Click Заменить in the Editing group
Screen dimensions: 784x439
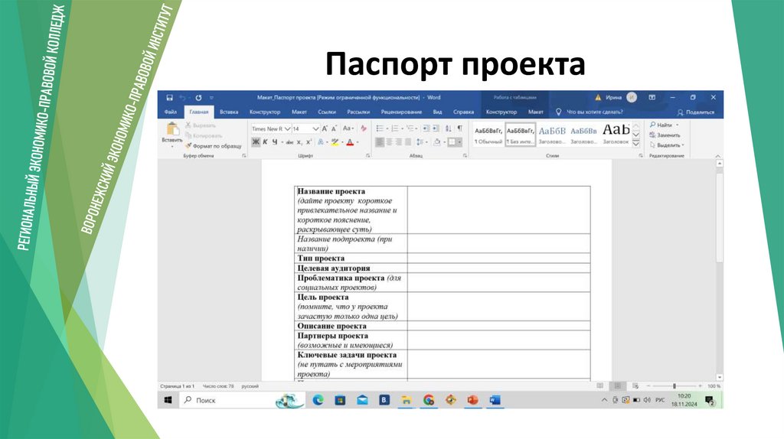[663, 135]
